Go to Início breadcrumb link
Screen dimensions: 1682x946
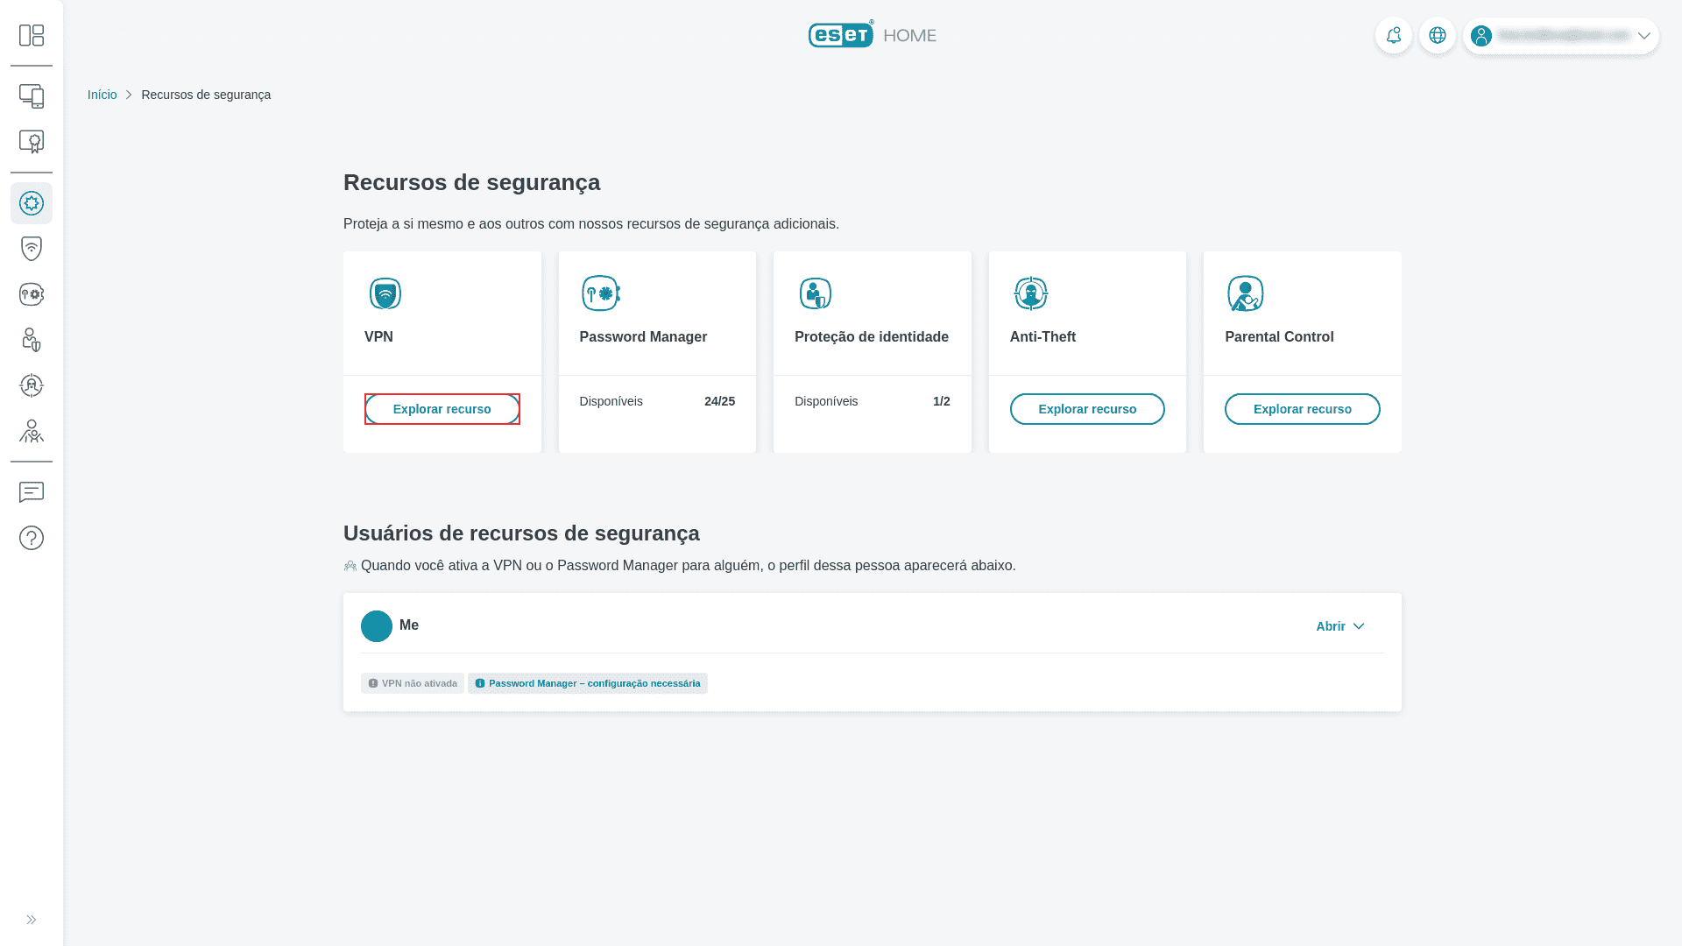point(102,95)
